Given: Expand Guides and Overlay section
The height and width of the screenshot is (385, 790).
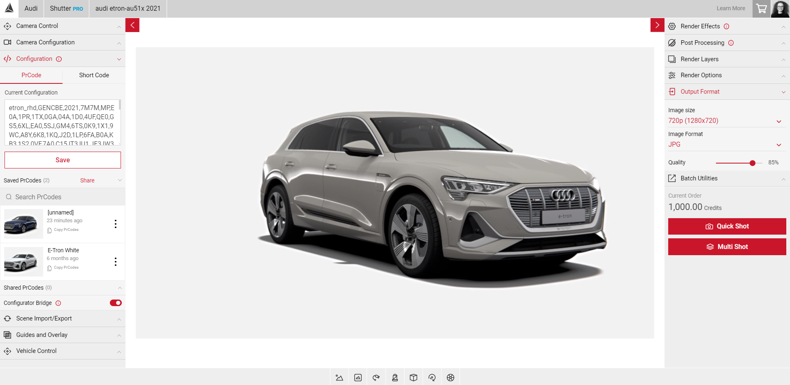Looking at the screenshot, I should [x=63, y=335].
